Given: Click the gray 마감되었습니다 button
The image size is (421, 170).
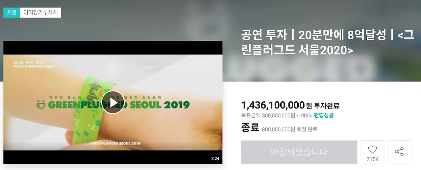Looking at the screenshot, I should (299, 152).
